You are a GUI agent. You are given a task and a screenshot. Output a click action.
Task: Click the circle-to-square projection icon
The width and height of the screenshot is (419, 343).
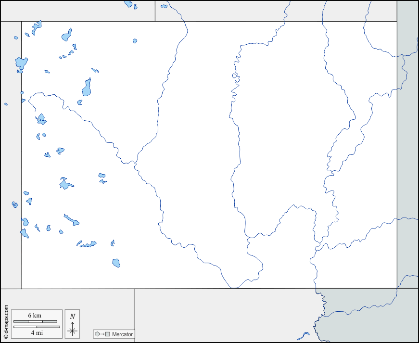[x=102, y=334]
